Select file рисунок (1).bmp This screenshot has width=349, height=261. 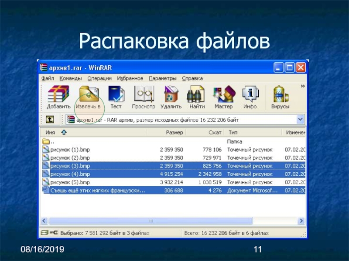pos(70,150)
